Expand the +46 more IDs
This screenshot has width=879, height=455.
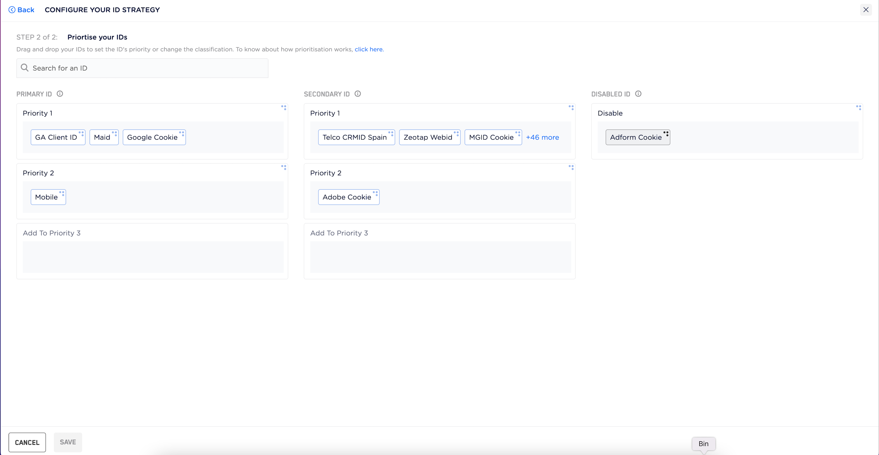click(542, 138)
